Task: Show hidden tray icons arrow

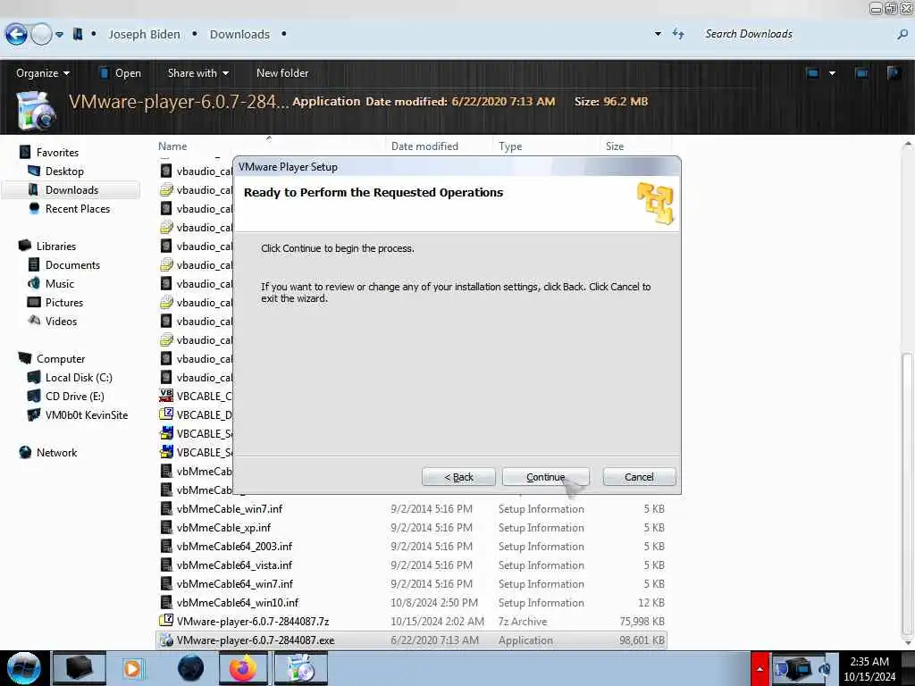Action: pyautogui.click(x=760, y=668)
